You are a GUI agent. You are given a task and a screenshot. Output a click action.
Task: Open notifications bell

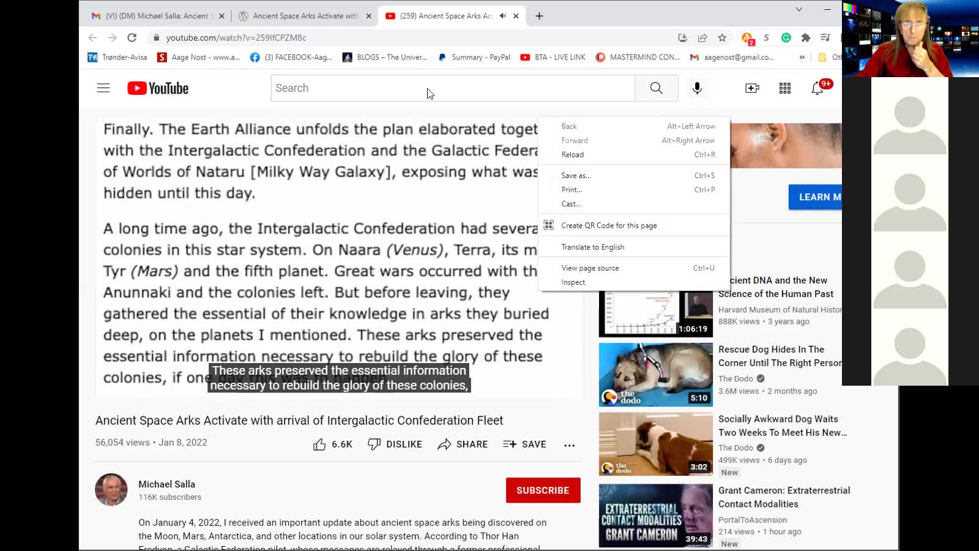click(x=817, y=88)
